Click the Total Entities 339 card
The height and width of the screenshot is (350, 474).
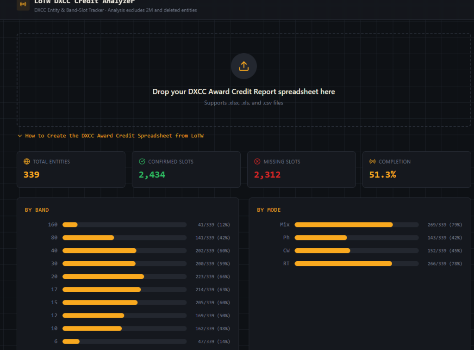point(71,169)
